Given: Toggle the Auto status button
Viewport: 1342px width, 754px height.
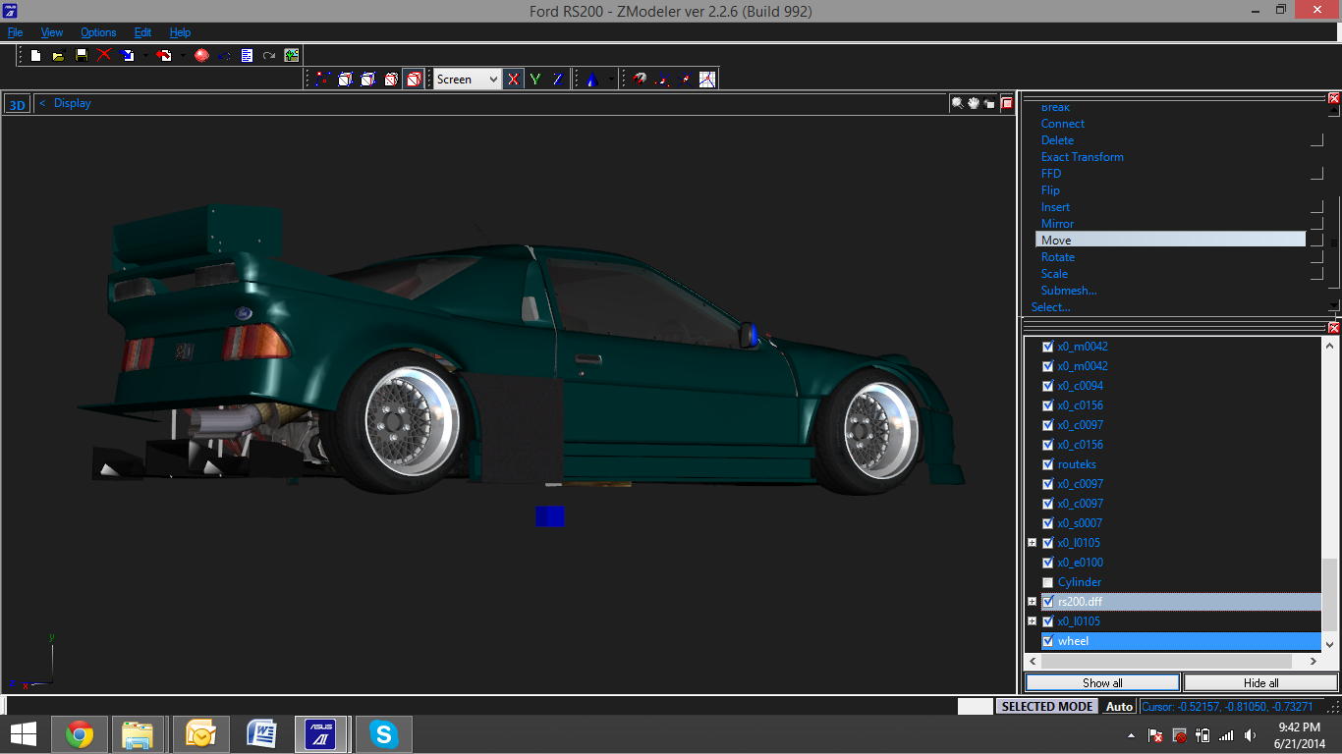Looking at the screenshot, I should point(1119,706).
